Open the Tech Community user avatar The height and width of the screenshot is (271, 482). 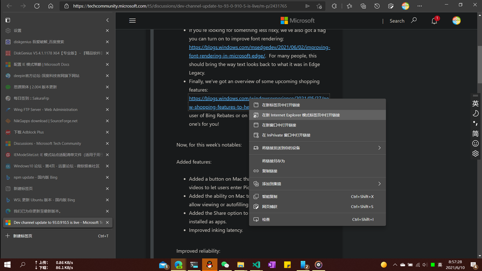(456, 21)
